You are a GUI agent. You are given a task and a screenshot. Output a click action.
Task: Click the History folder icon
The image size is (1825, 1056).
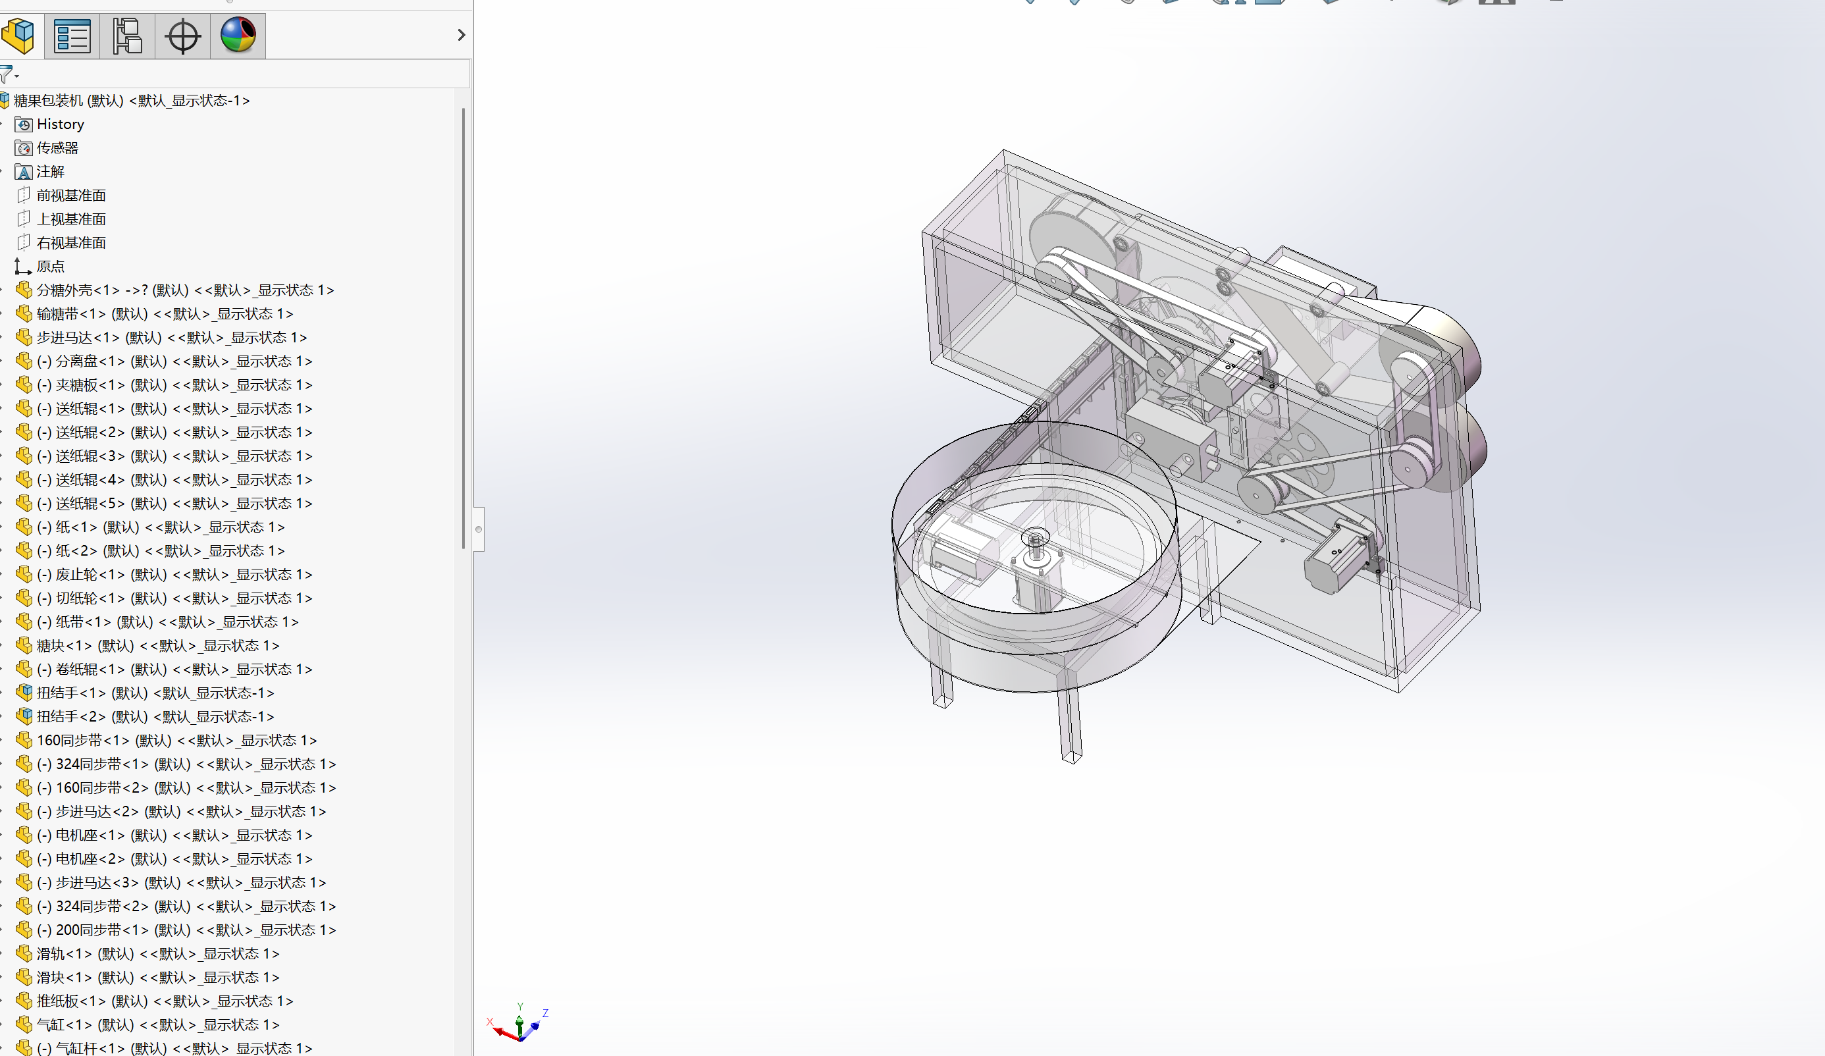[24, 124]
